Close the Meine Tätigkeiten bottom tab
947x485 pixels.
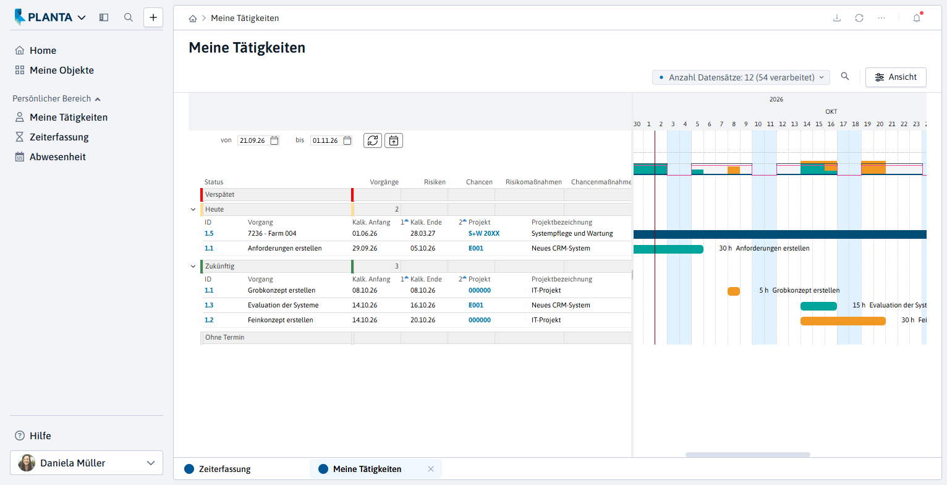(431, 469)
